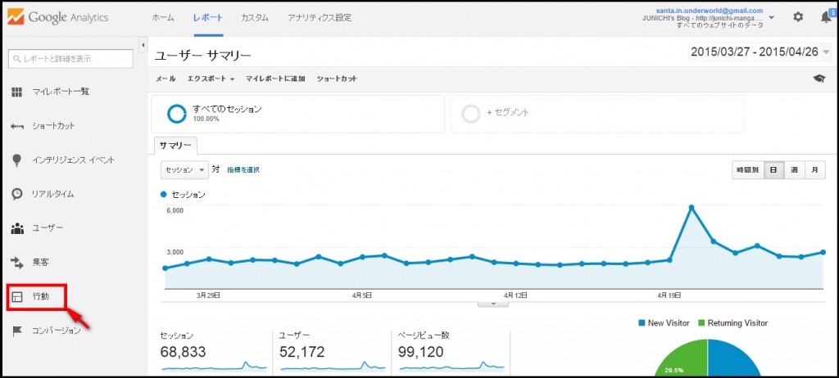839x378 pixels.
Task: Click the リアルタイム clock icon
Action: coord(17,194)
